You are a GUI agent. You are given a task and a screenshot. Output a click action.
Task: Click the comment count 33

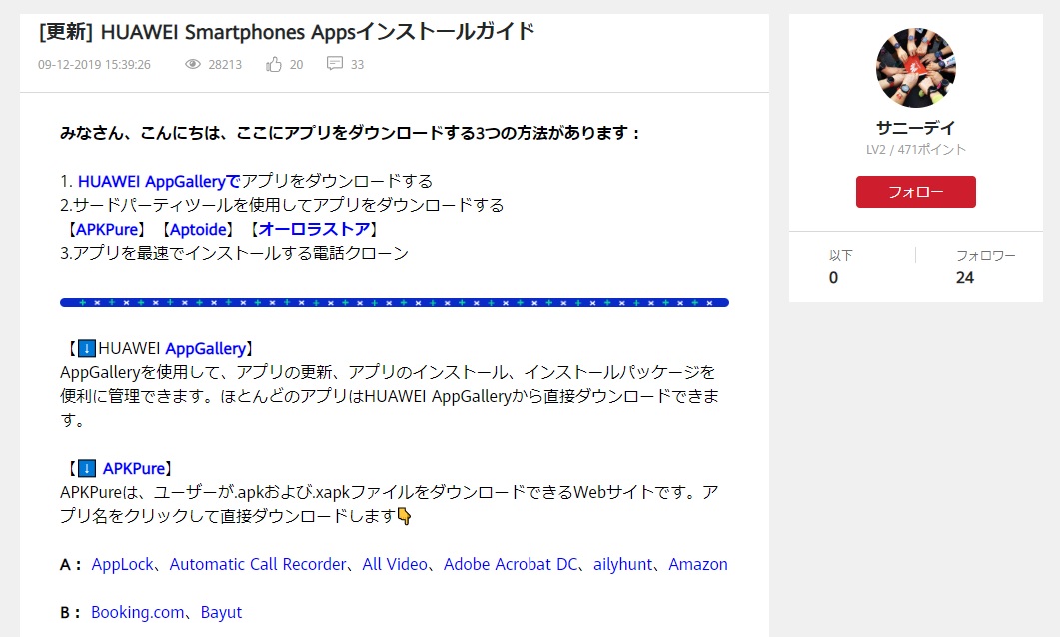(x=357, y=65)
